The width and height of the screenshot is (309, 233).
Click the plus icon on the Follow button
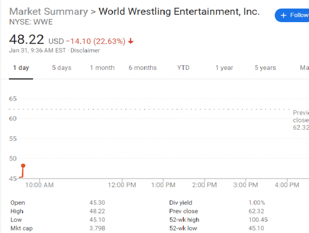283,15
